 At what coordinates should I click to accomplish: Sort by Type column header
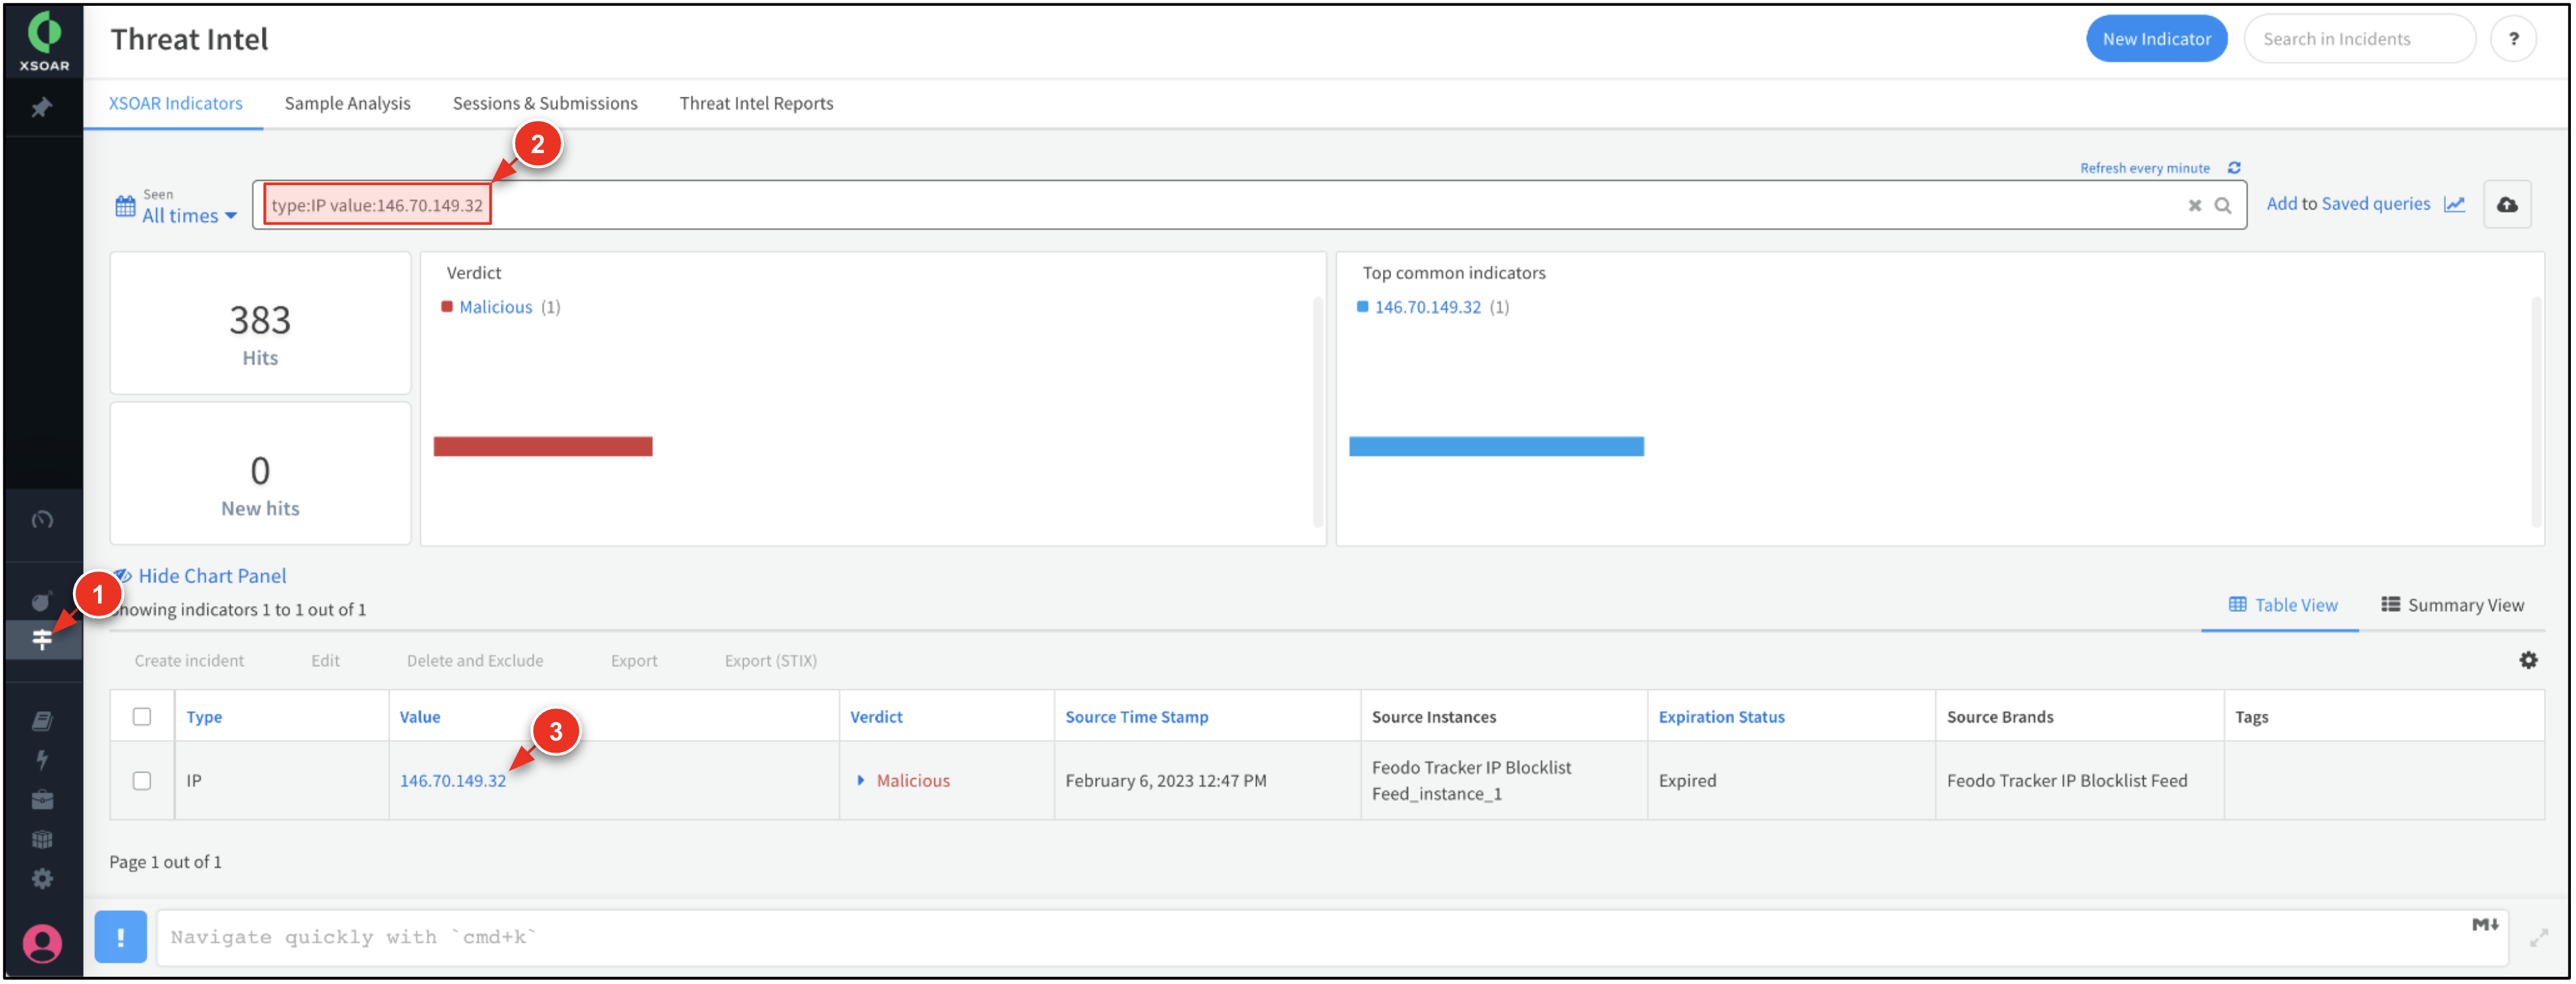point(205,717)
